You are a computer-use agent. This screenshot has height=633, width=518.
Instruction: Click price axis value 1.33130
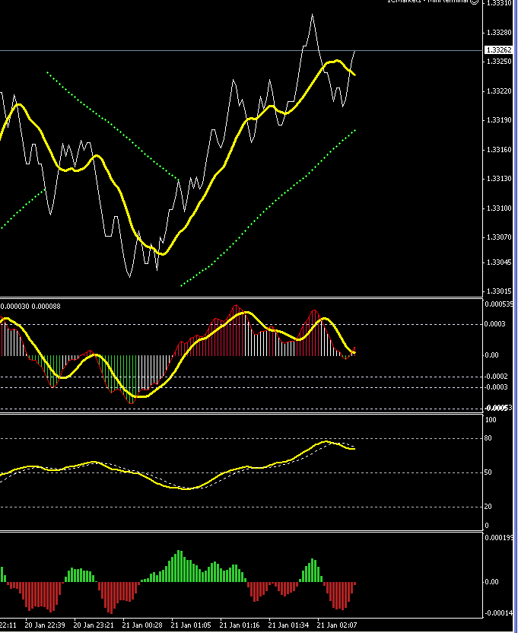tap(500, 179)
